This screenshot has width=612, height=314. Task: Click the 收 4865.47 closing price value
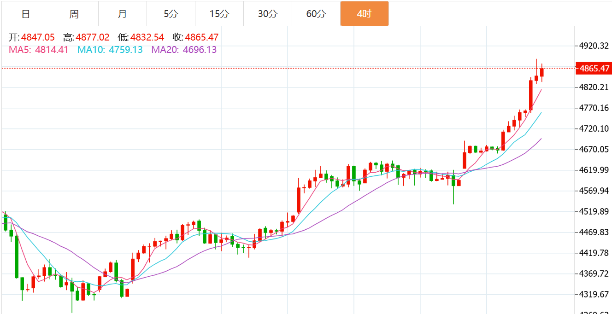pos(201,38)
